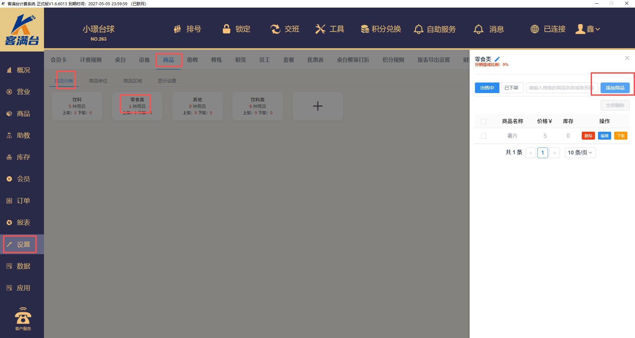
Task: Switch the filter to 已下架
Action: click(511, 88)
